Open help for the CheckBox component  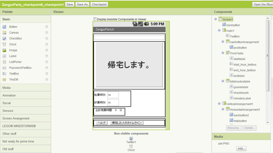(46, 39)
